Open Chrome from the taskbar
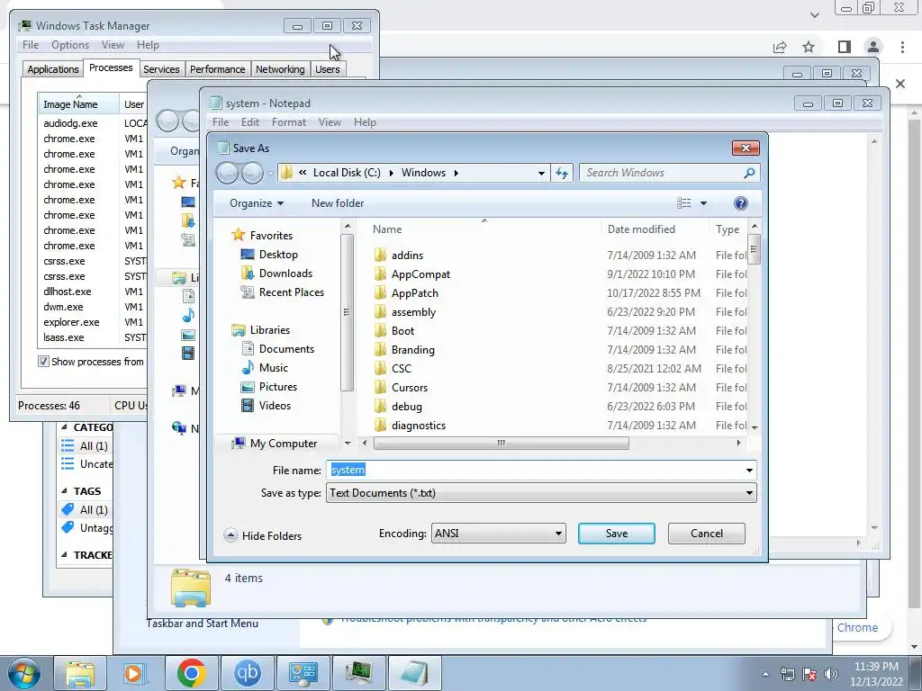 (x=191, y=673)
